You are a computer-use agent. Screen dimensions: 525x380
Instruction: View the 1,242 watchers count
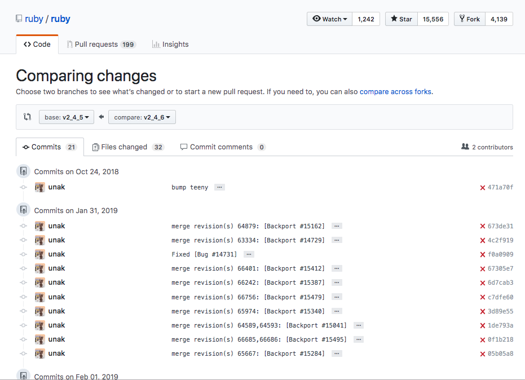(x=365, y=19)
